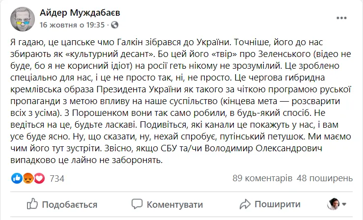Click the post timestamp 16 жовтня о 19:35
The image size is (363, 220).
point(72,25)
